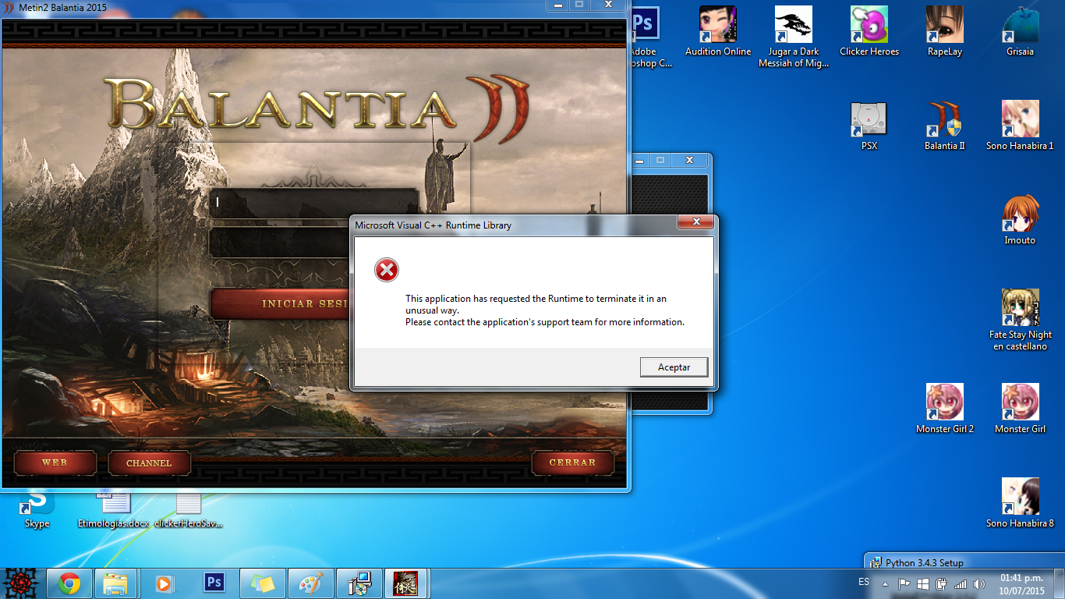Minimize the dark window behind the dialog
The height and width of the screenshot is (599, 1065).
tap(641, 160)
